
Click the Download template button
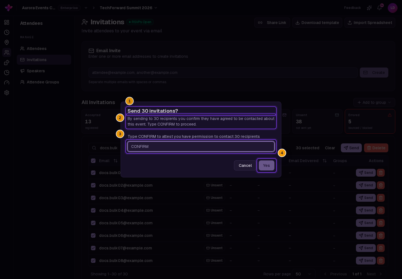click(x=317, y=23)
